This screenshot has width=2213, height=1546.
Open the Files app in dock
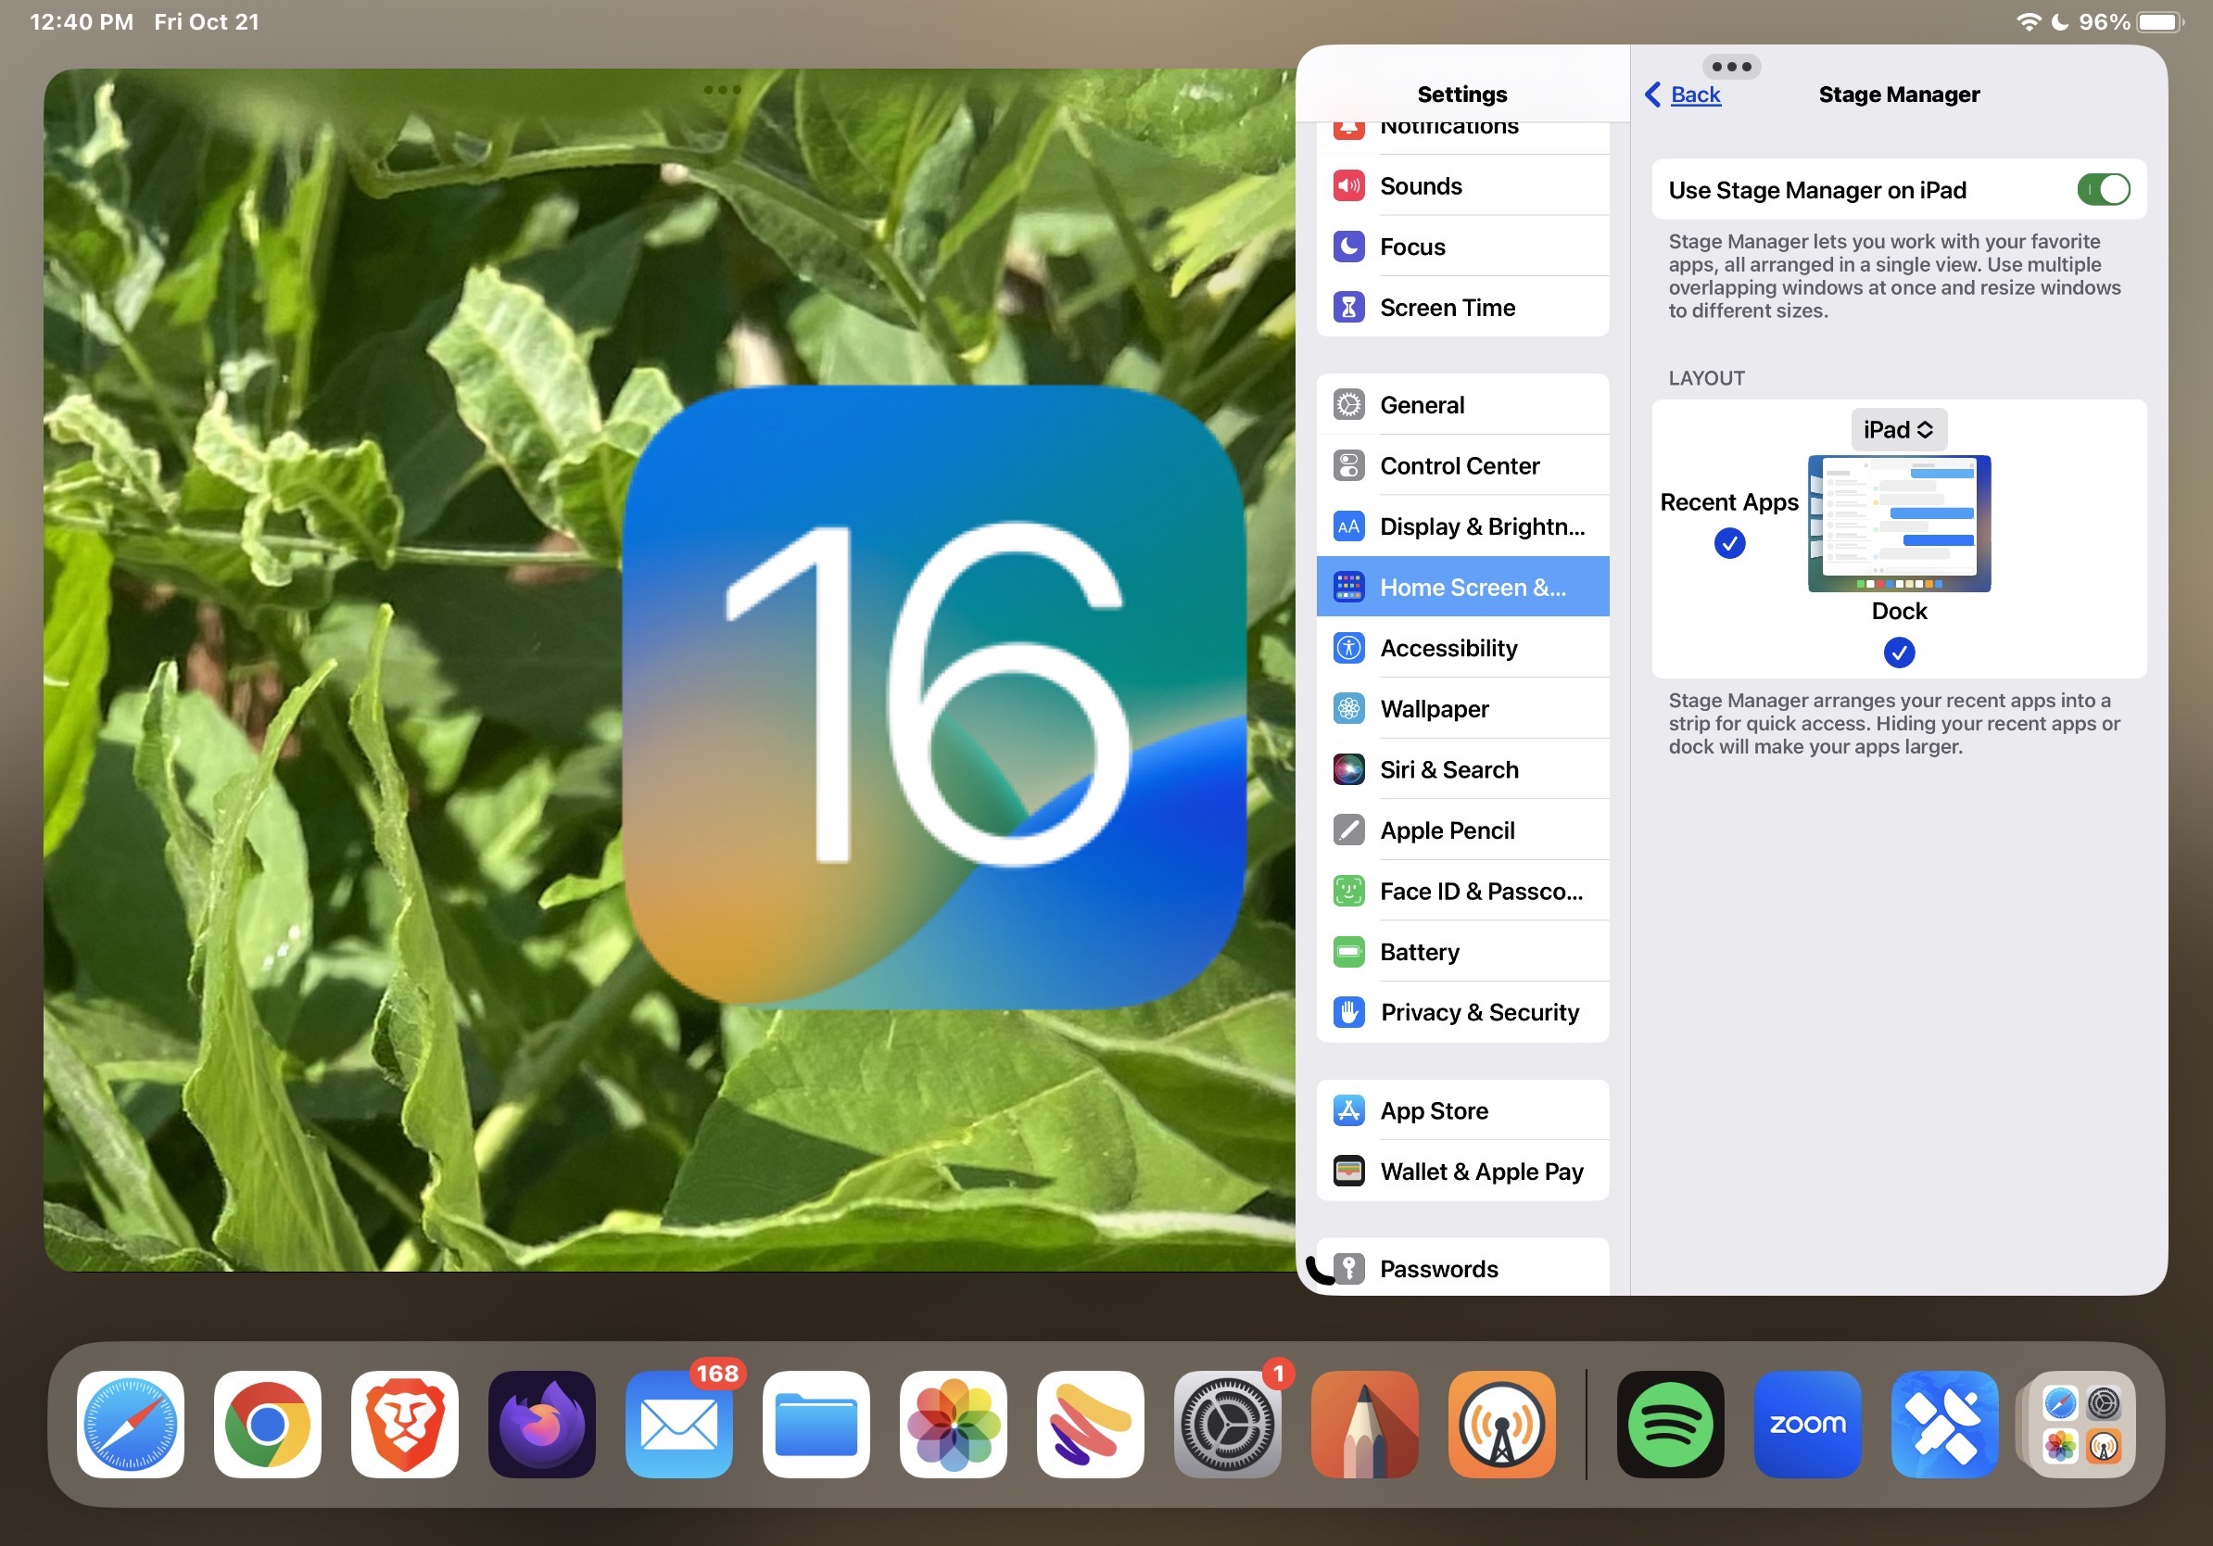(816, 1424)
